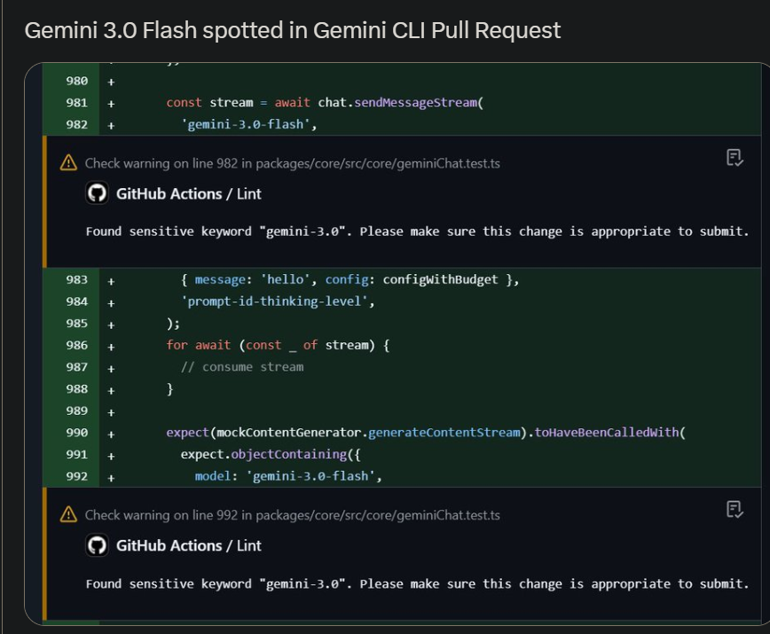
Task: Select line number 985 in the diff
Action: [x=76, y=324]
